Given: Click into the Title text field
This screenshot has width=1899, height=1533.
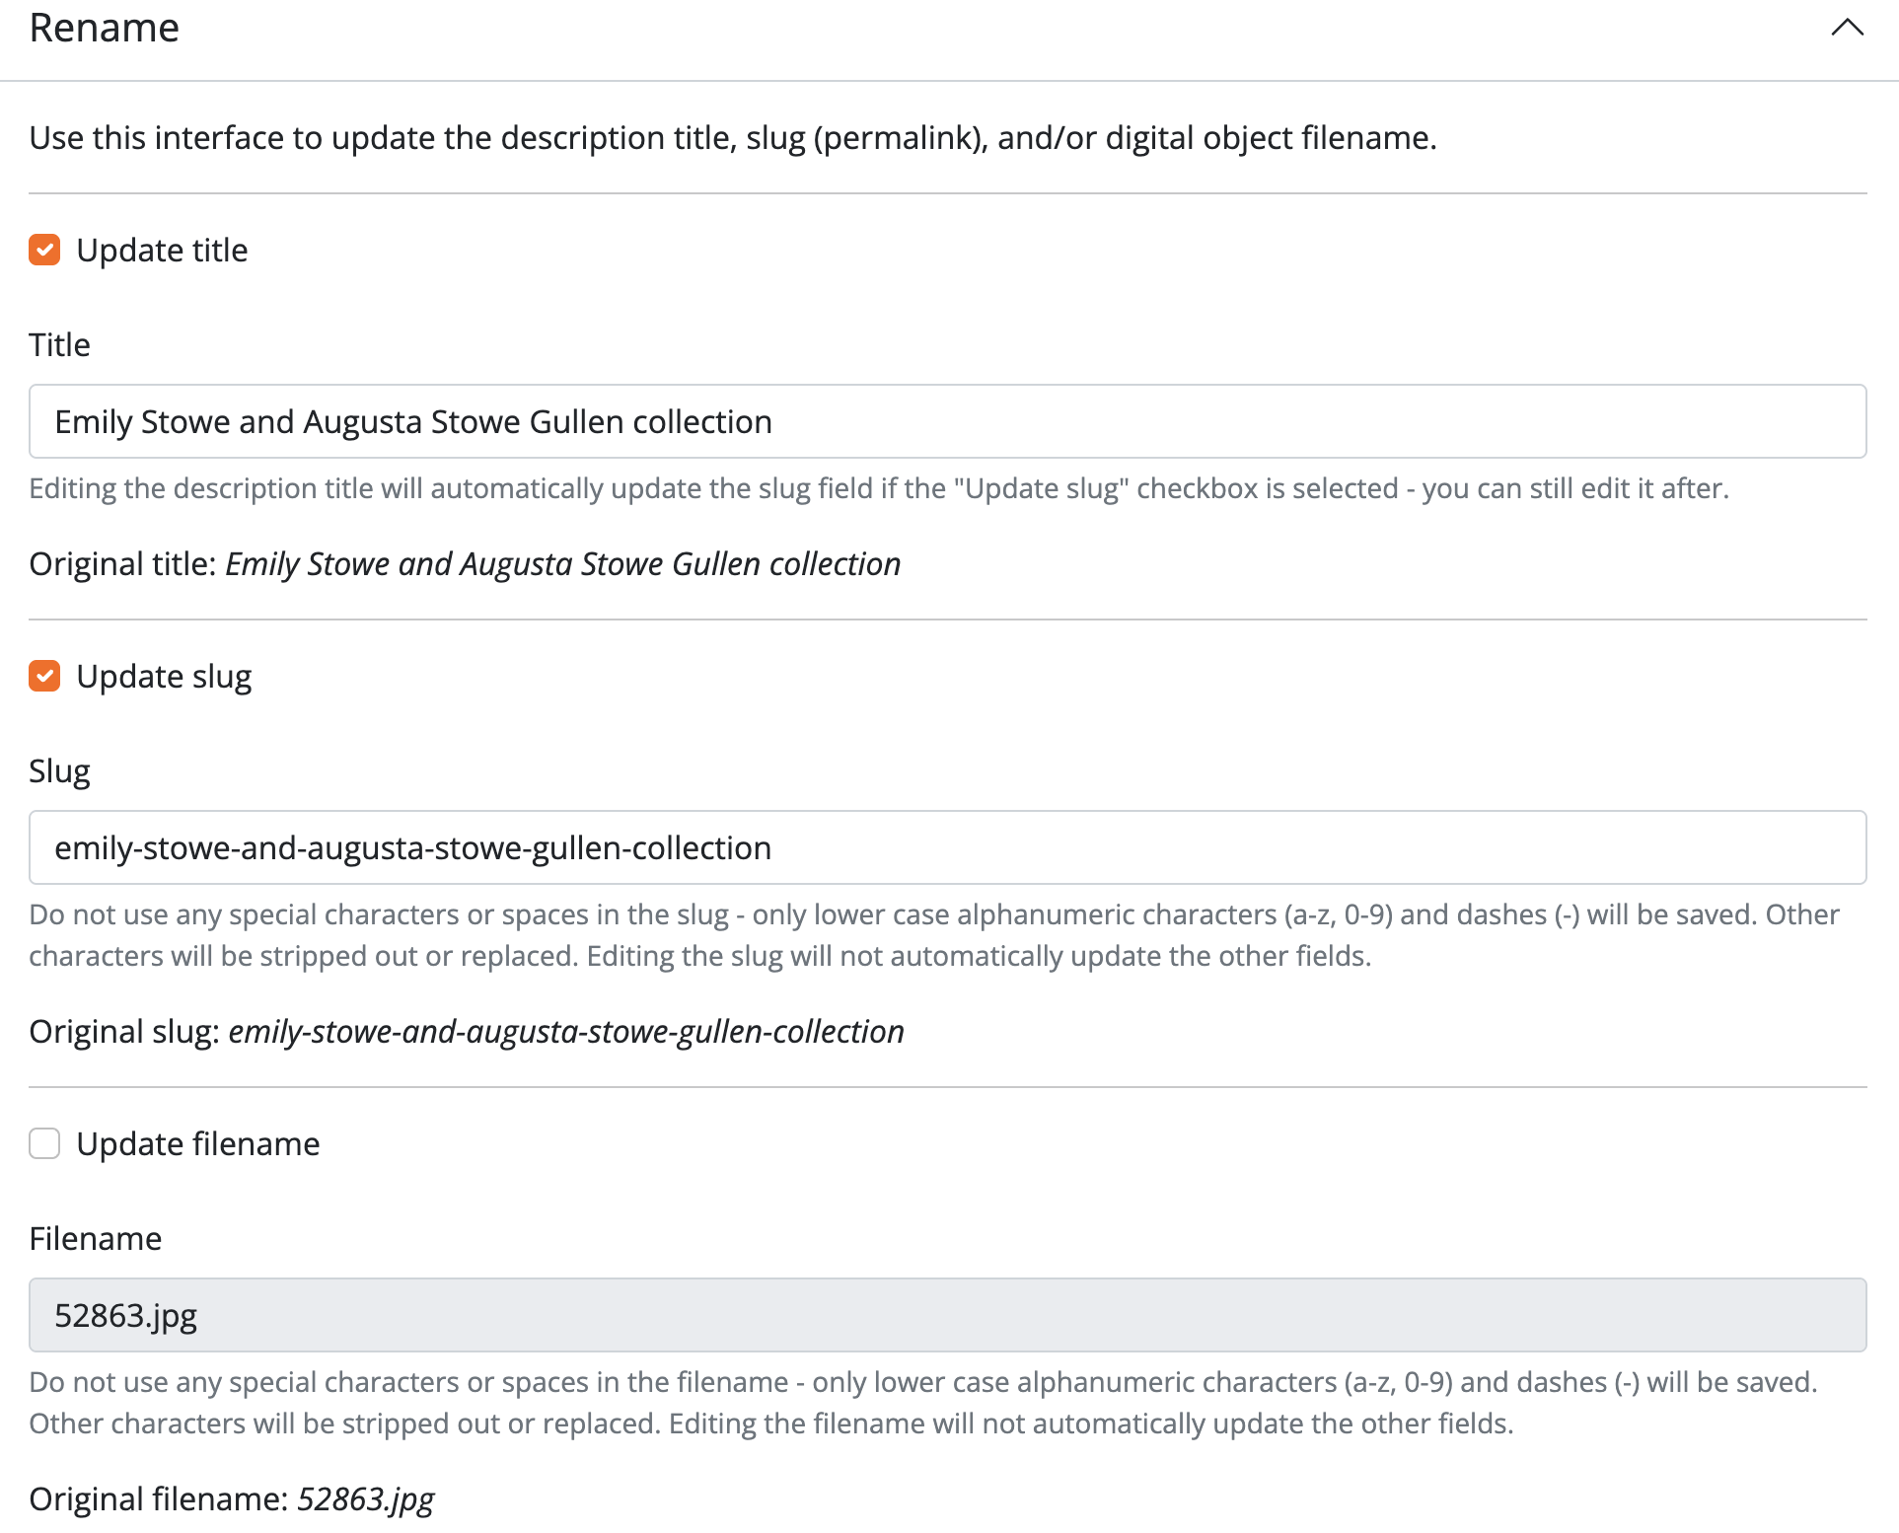Looking at the screenshot, I should point(947,422).
